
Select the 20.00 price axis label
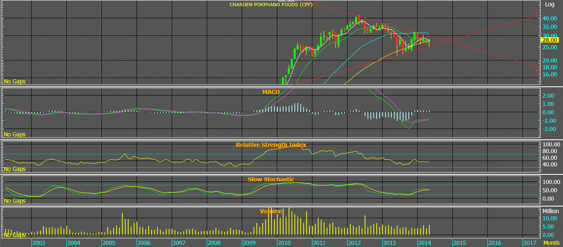click(x=549, y=60)
